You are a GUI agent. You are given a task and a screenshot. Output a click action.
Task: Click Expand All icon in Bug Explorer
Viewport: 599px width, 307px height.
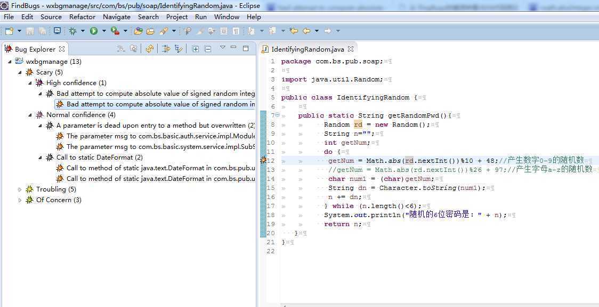[x=196, y=49]
